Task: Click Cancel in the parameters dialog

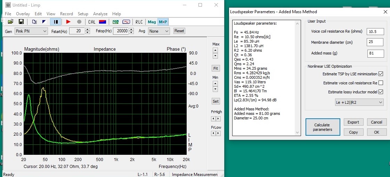Action: tap(376, 122)
